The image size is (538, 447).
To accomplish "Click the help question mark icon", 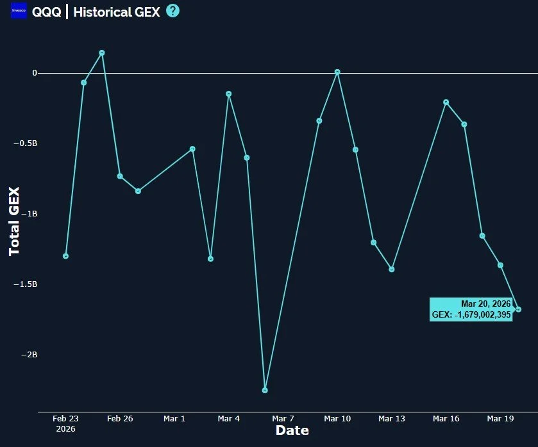I will pyautogui.click(x=172, y=11).
